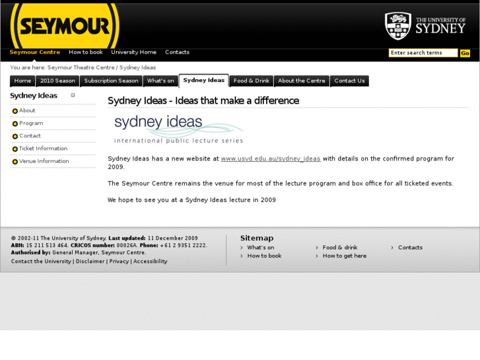Collapse the Sydney Ideas sidebar toggle icon
480x360 pixels.
(x=73, y=95)
